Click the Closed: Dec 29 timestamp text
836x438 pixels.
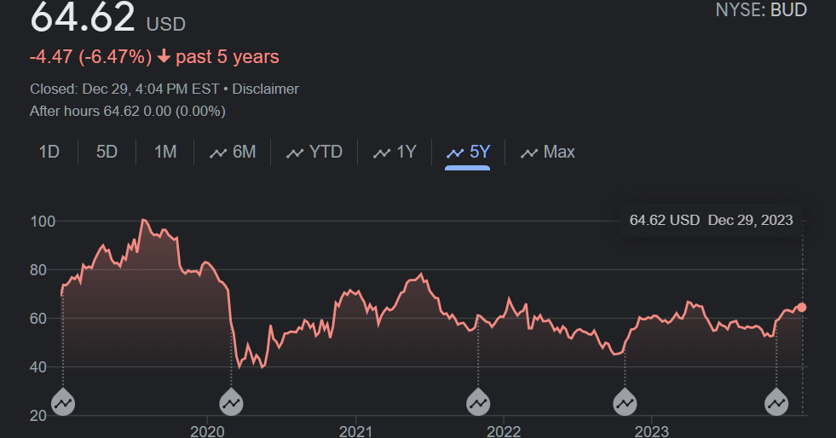tap(124, 89)
